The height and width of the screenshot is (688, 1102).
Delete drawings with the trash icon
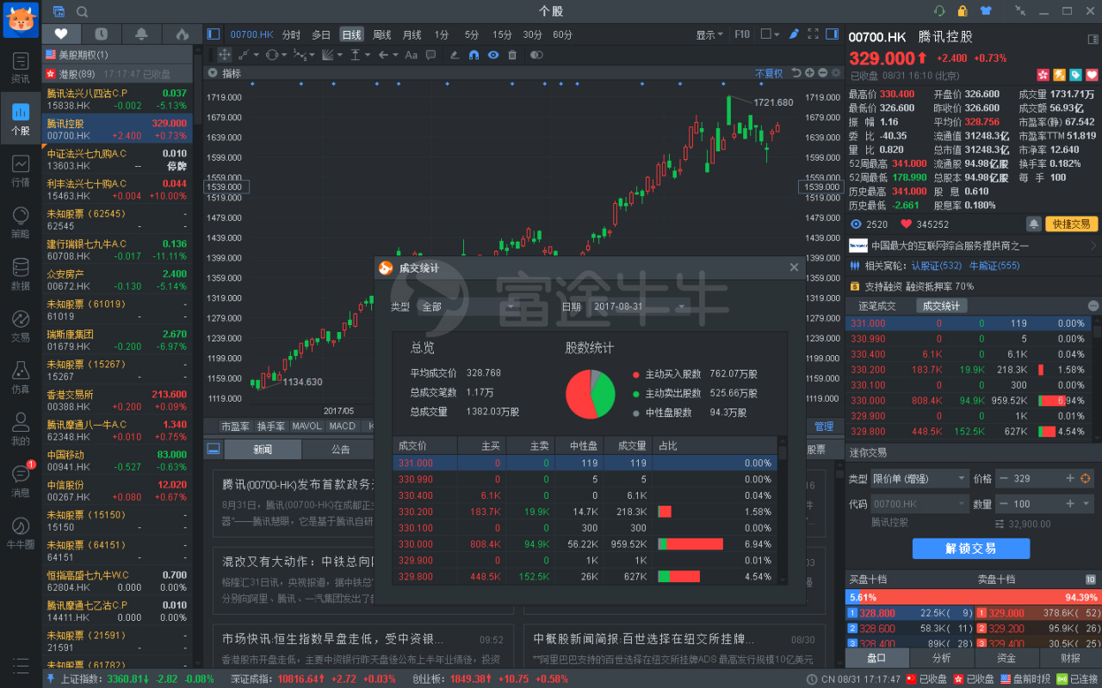click(512, 55)
